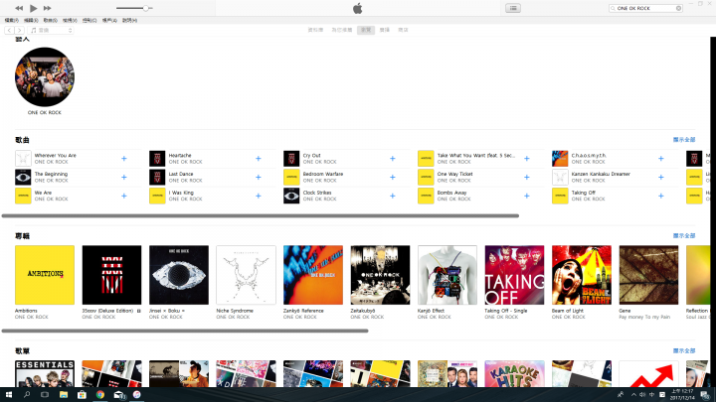Open the Song (S) menu
The image size is (716, 402).
click(x=51, y=20)
